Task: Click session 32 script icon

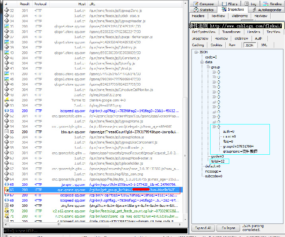Action: point(7,10)
